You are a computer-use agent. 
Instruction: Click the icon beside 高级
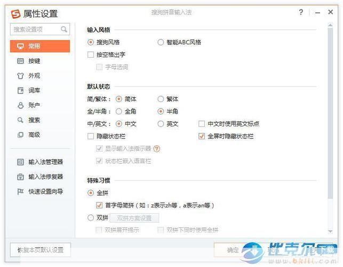pyautogui.click(x=20, y=135)
